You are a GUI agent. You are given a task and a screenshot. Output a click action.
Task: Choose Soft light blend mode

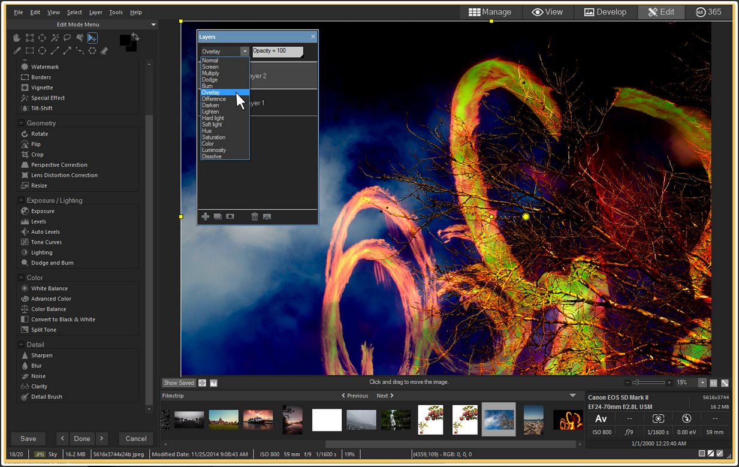(212, 125)
